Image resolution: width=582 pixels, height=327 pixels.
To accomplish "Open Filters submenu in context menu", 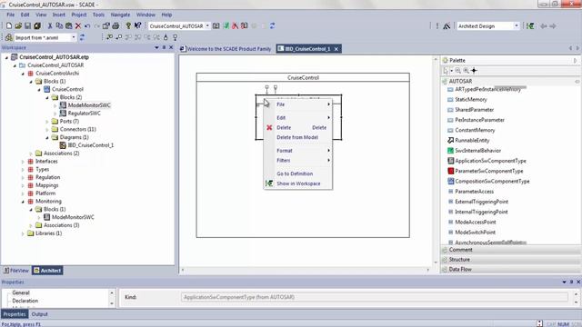I will click(x=298, y=161).
